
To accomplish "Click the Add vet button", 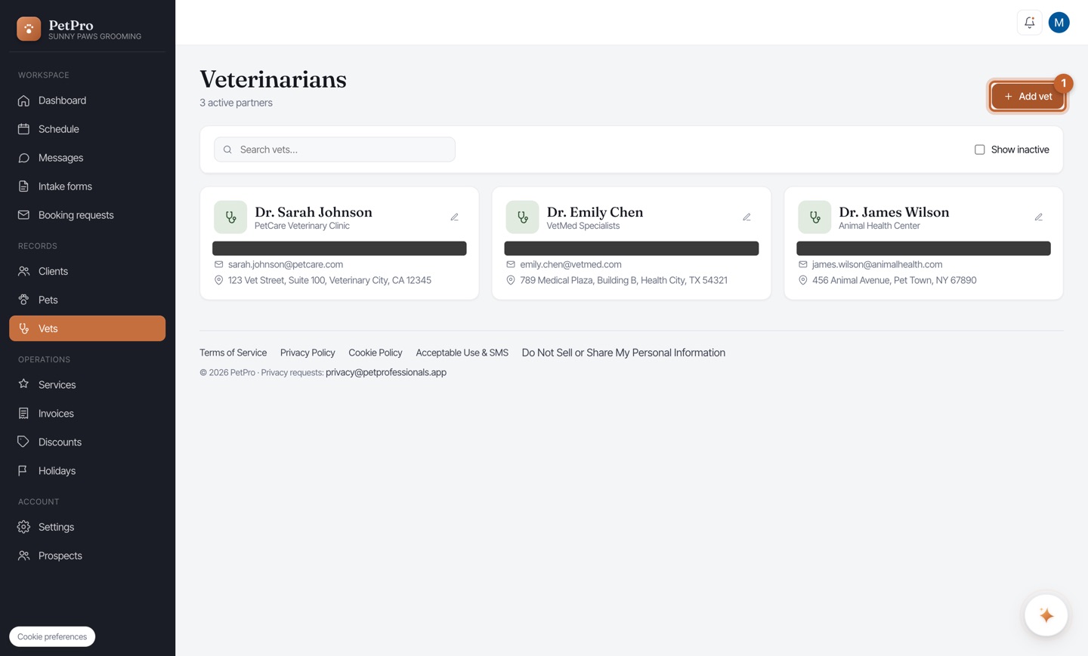I will (x=1028, y=97).
